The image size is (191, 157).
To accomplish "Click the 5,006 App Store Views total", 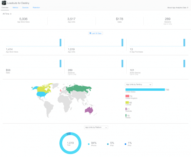I will 24,20.
